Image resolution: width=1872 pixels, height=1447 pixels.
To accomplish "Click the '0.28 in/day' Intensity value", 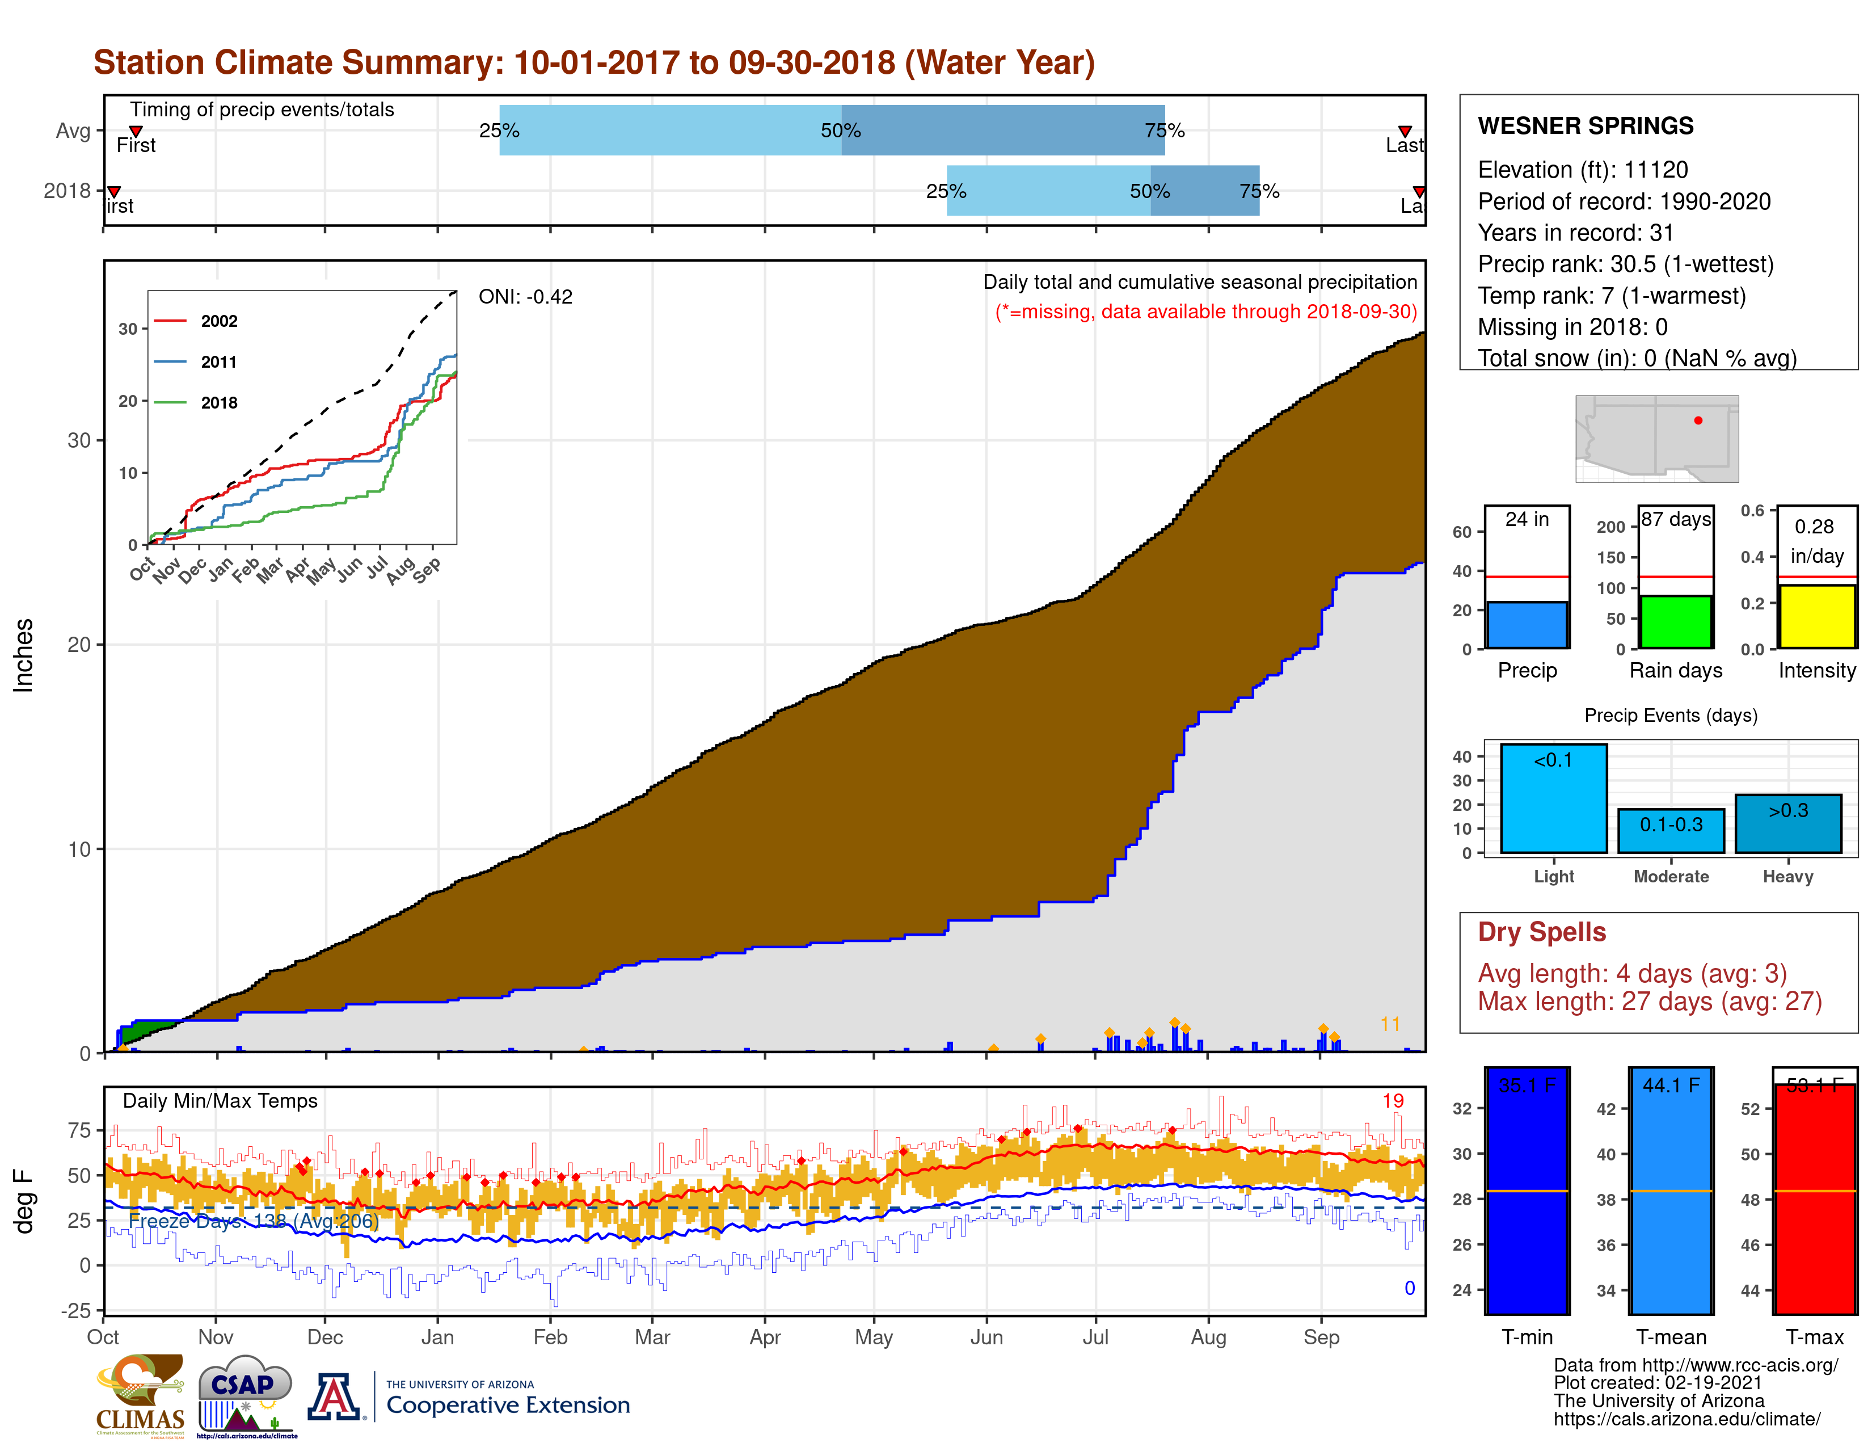I will [x=1816, y=541].
